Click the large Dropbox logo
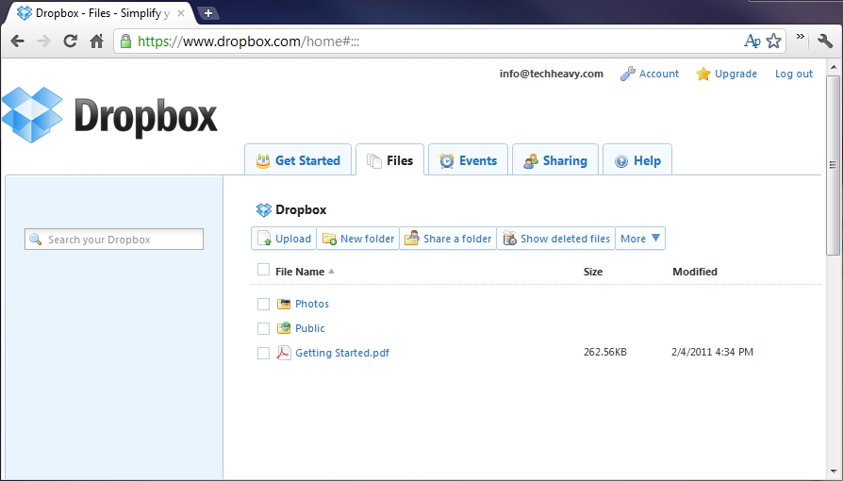 [109, 115]
